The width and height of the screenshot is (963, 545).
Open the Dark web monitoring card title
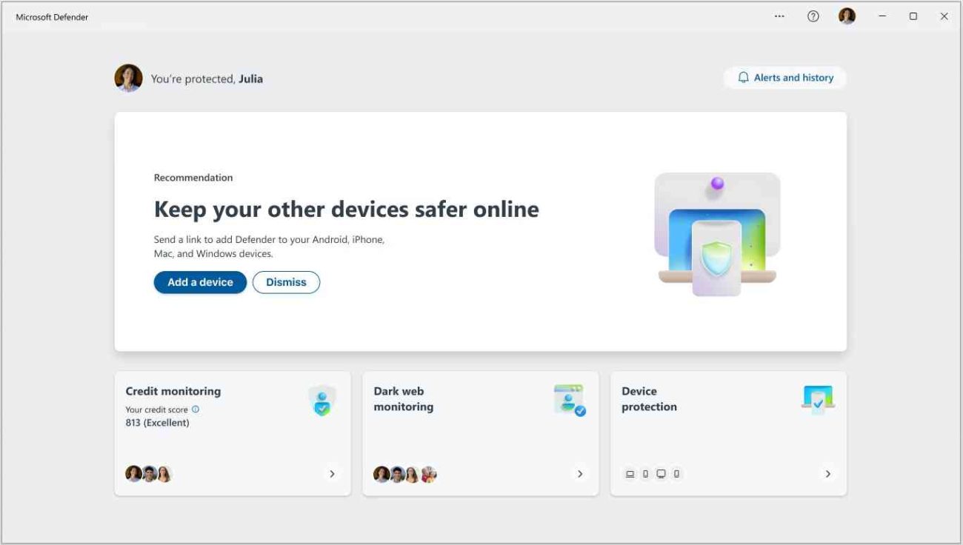tap(403, 399)
